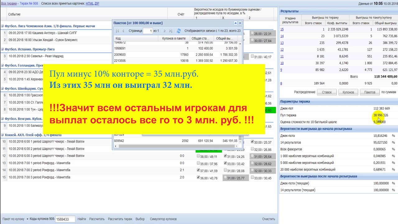The image size is (398, 224).
Task: Close the packets popup window
Action: tap(240, 23)
